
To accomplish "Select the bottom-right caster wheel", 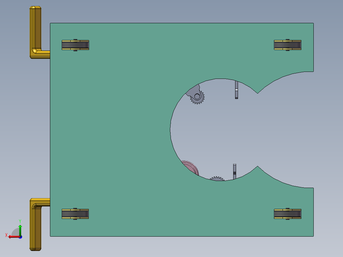I will [287, 214].
